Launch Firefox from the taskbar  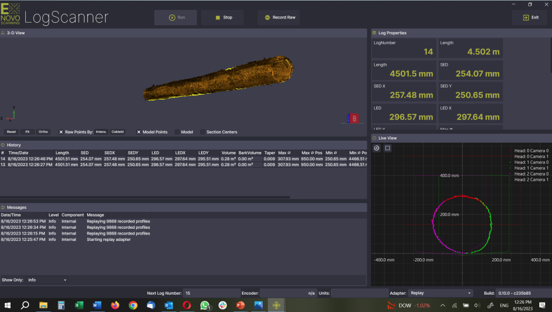pos(115,305)
